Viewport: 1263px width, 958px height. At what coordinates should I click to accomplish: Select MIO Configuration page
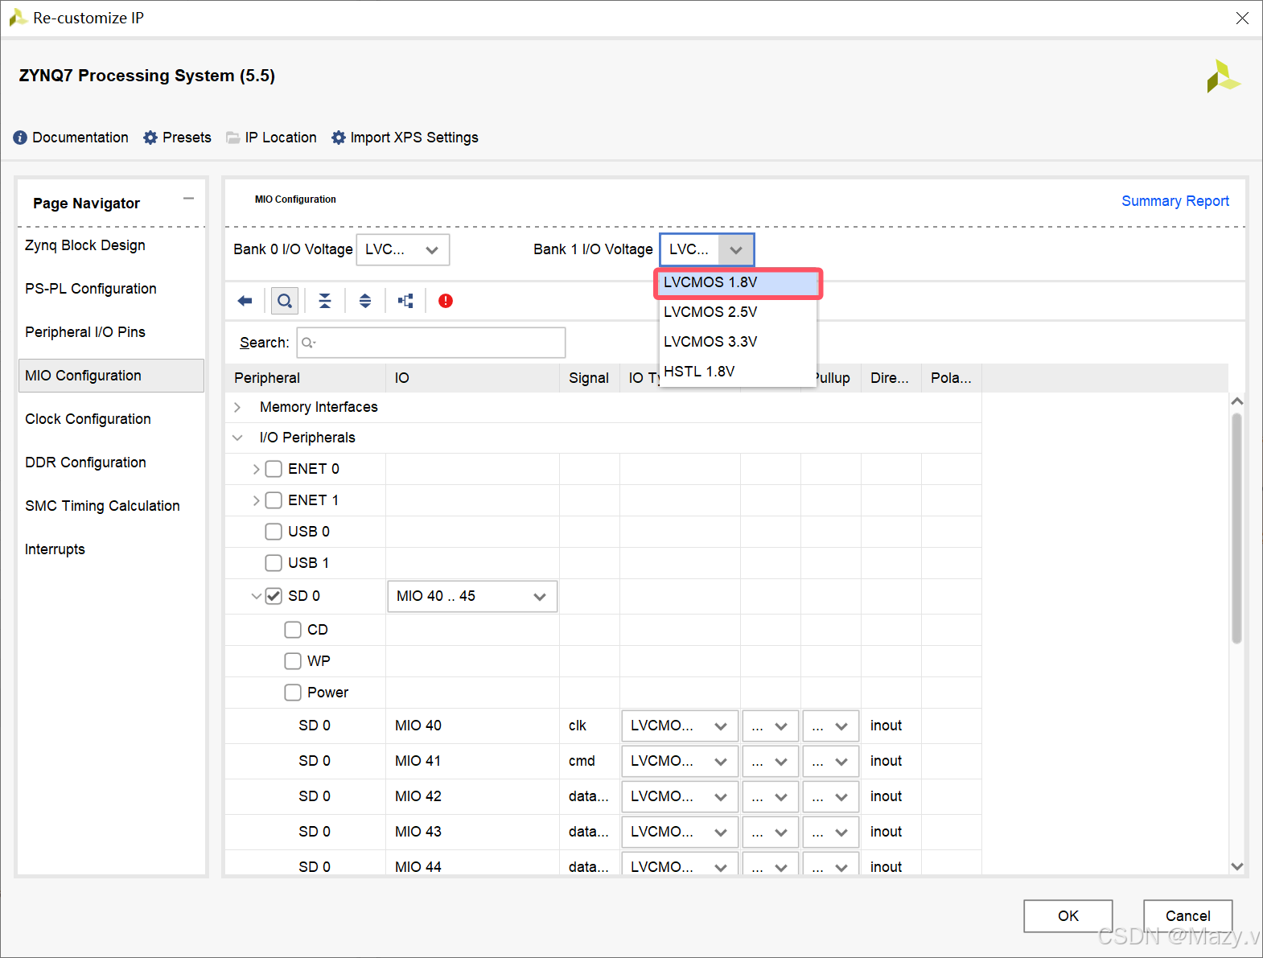(x=111, y=376)
